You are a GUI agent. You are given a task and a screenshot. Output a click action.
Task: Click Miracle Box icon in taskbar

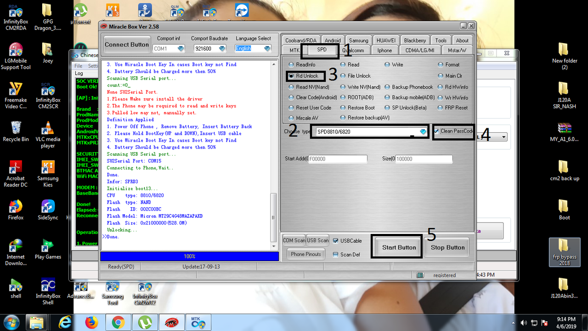click(x=171, y=322)
